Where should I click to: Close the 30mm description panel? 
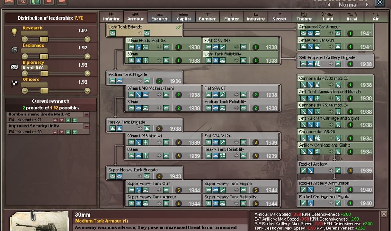pyautogui.click(x=384, y=214)
